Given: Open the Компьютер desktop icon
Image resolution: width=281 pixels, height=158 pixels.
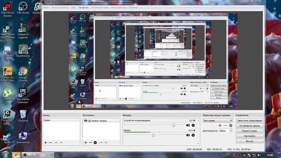Looking at the screenshot, I should [x=23, y=138].
